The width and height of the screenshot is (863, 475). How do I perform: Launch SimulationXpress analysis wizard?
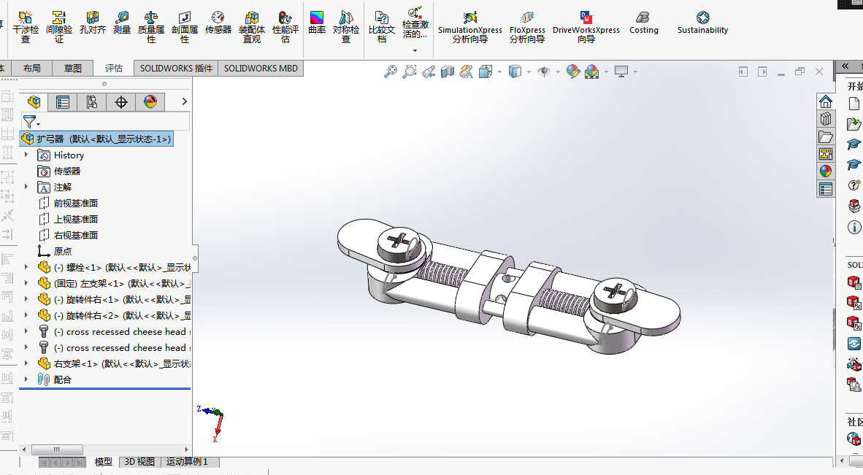470,26
